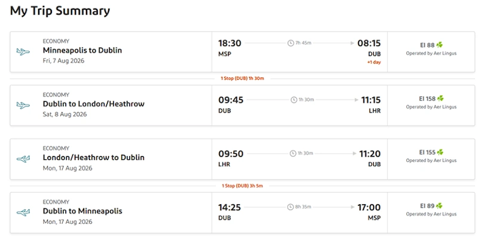
Task: Click the shamrock logo beside EI 158
Action: [441, 98]
